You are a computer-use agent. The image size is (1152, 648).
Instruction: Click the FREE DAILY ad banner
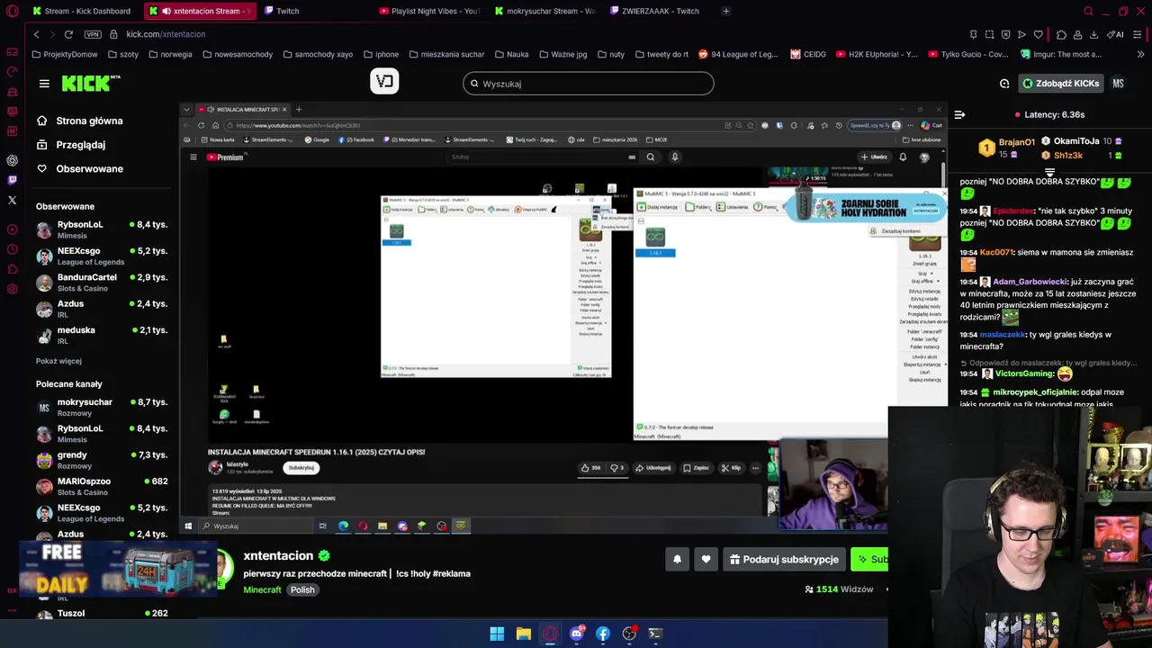click(117, 570)
